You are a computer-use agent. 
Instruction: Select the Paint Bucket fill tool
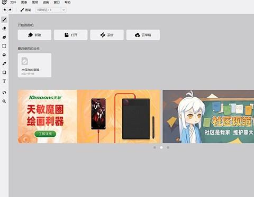click(x=4, y=55)
